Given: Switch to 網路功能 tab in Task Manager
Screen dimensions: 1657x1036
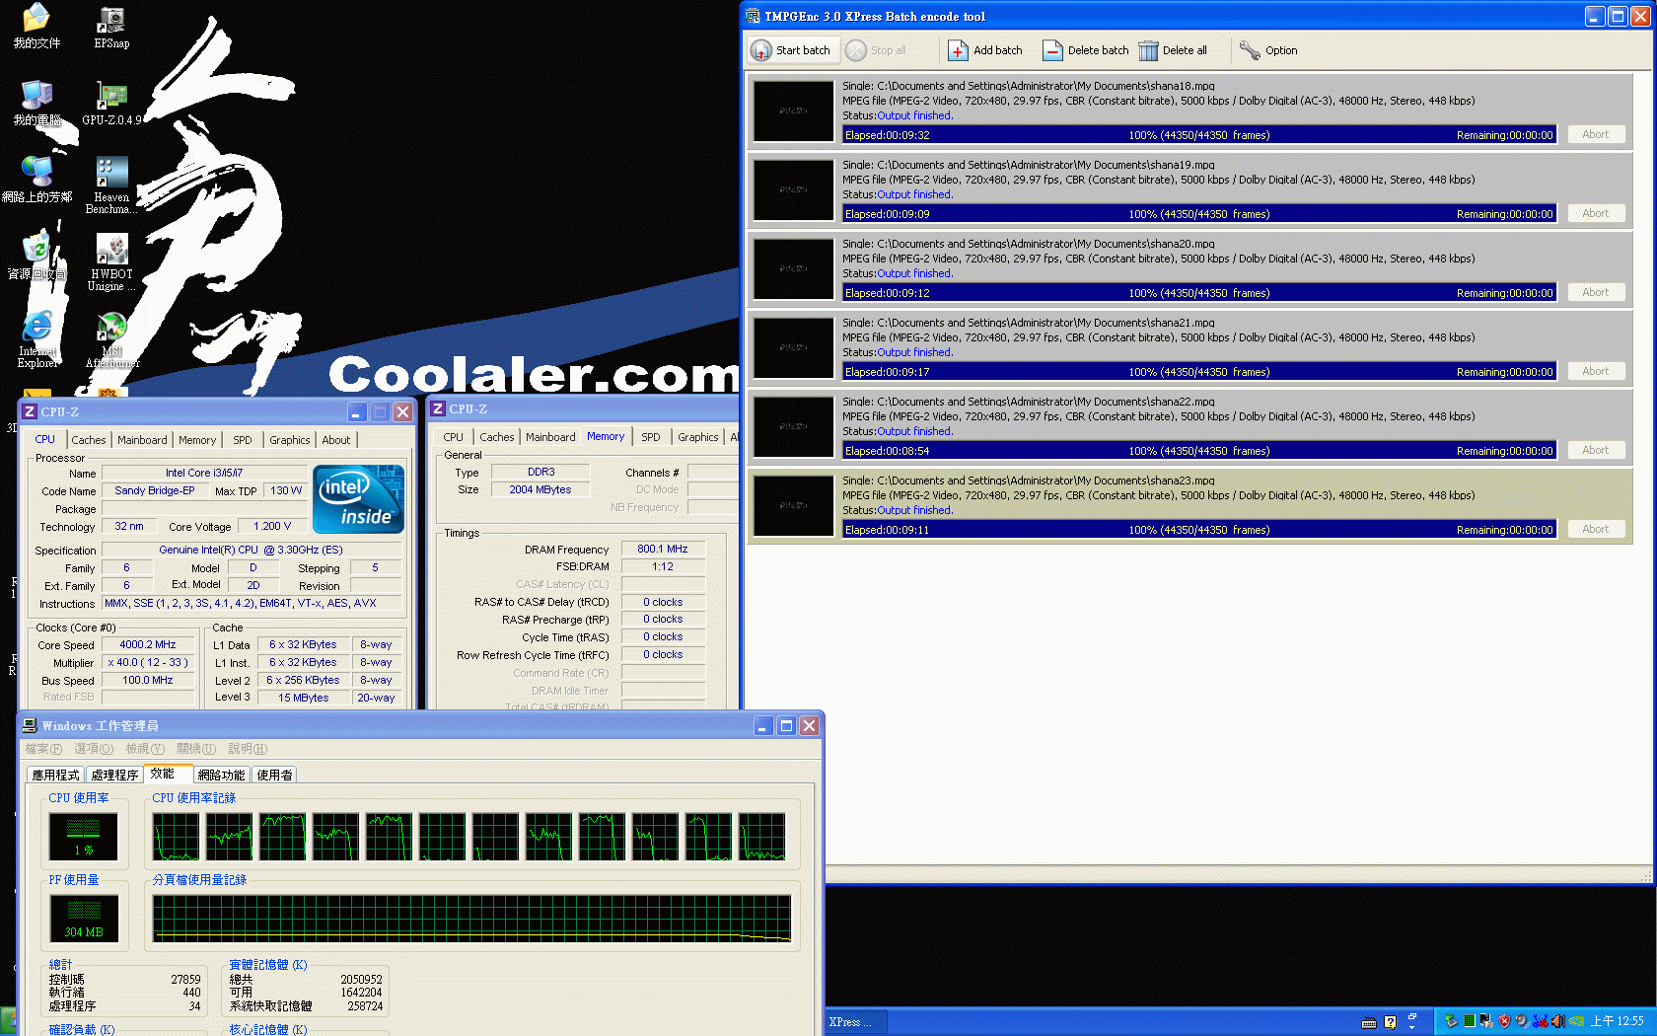Looking at the screenshot, I should click(x=221, y=776).
